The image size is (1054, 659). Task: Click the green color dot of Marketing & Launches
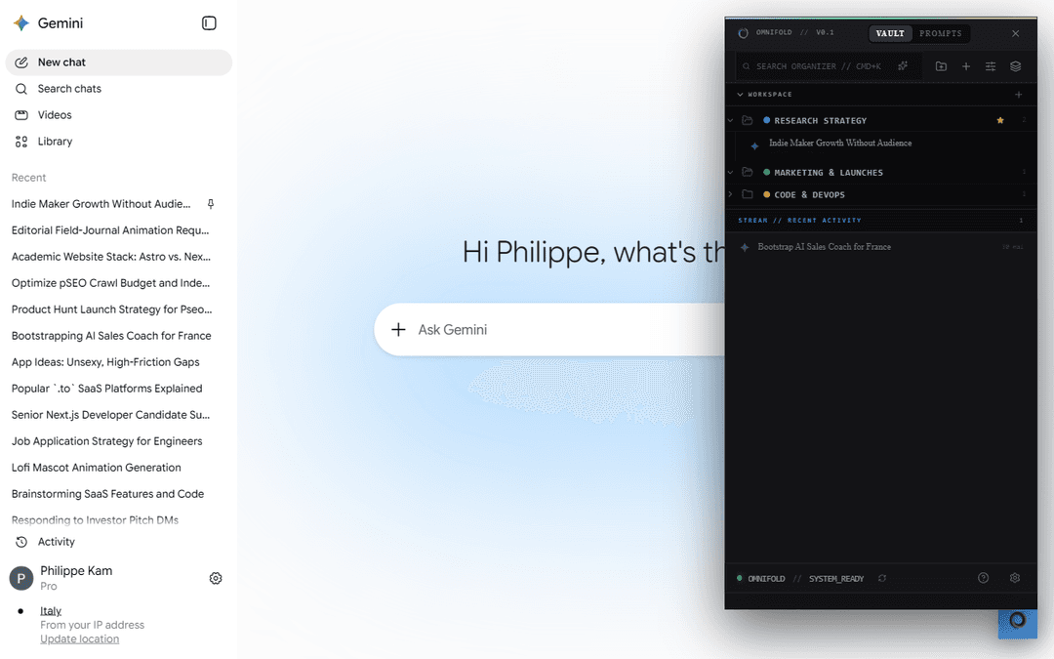766,172
